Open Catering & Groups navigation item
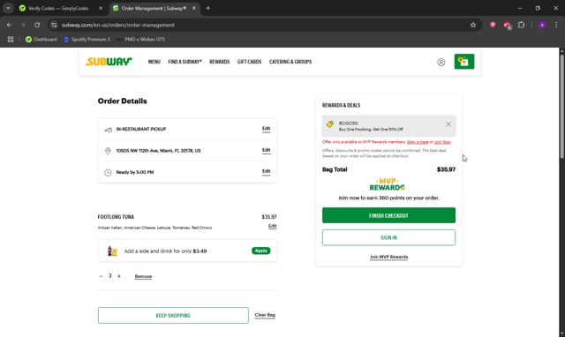 tap(290, 62)
